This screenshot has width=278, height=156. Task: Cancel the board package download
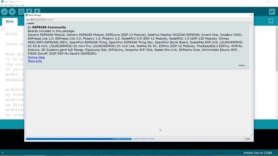tap(247, 139)
